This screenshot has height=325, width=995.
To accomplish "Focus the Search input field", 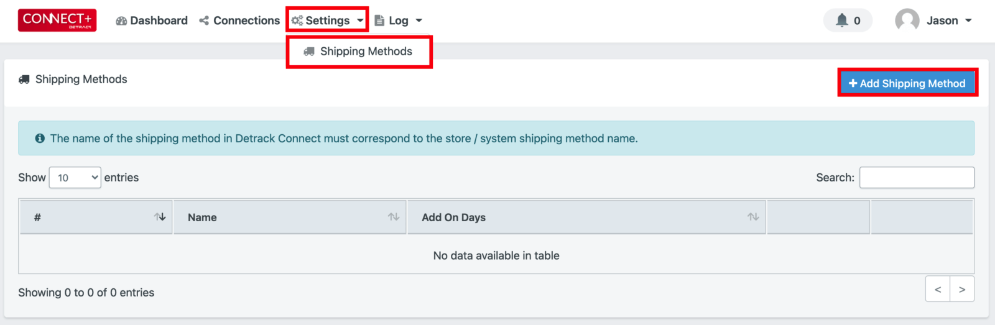I will (x=917, y=178).
